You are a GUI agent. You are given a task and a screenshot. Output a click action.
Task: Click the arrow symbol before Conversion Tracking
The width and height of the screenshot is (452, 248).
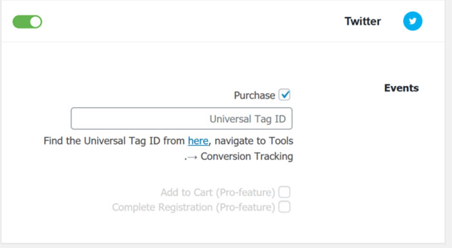click(192, 157)
